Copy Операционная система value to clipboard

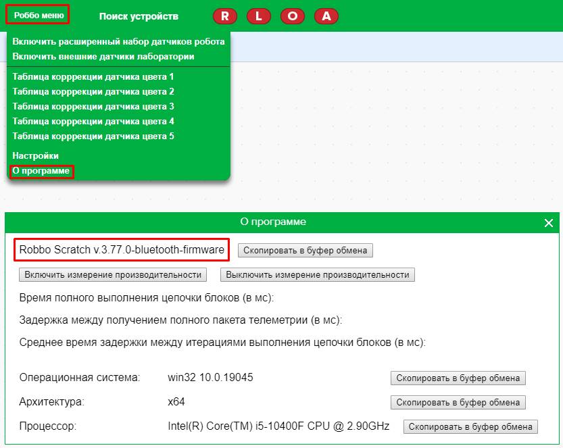pyautogui.click(x=458, y=378)
